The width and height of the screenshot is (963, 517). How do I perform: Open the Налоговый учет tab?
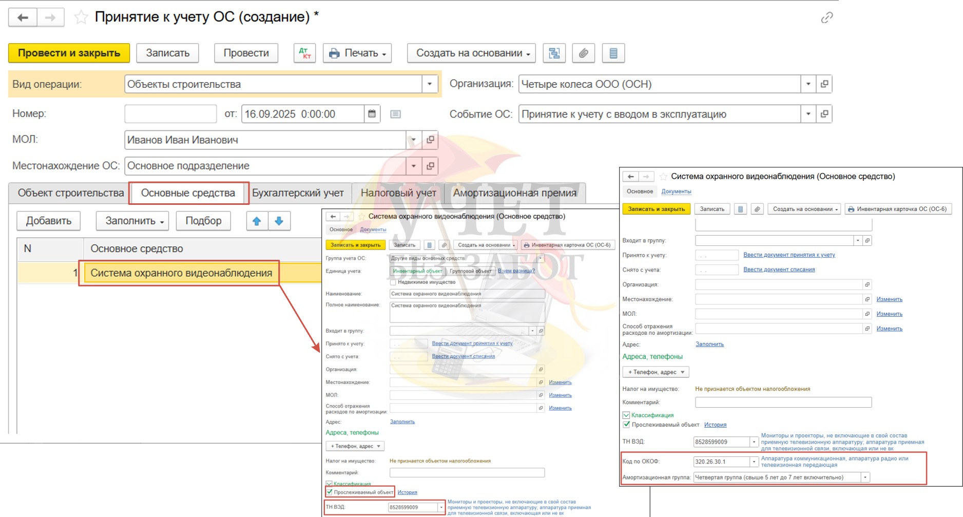(398, 193)
